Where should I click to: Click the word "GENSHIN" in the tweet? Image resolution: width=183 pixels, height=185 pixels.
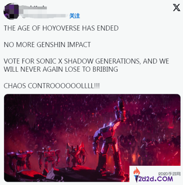point(51,45)
